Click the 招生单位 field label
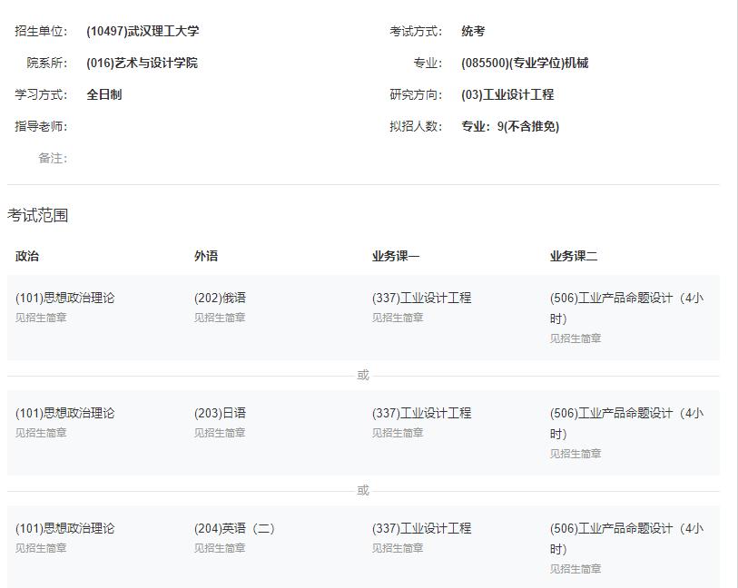The width and height of the screenshot is (738, 588). [x=41, y=31]
